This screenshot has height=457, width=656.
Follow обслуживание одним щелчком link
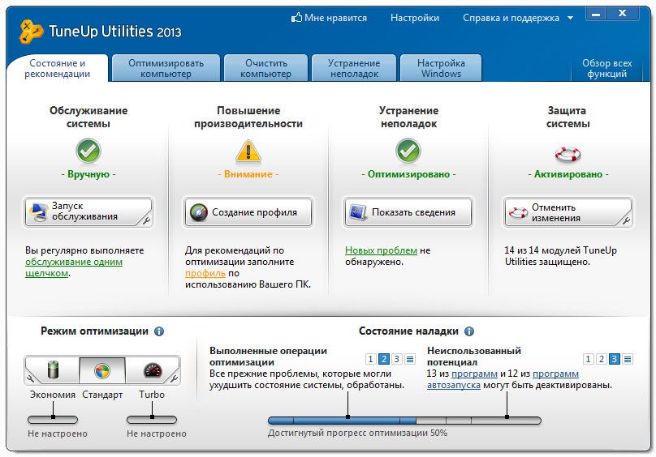coord(74,267)
